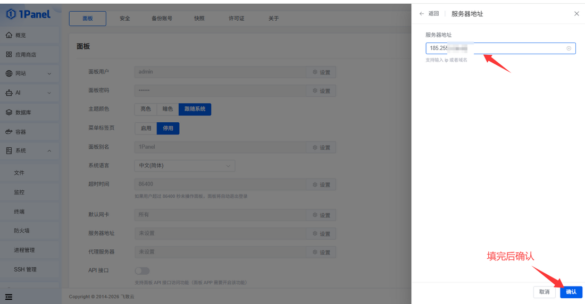The image size is (585, 304).
Task: Collapse the sidebar with the hamburger icon
Action: click(9, 297)
